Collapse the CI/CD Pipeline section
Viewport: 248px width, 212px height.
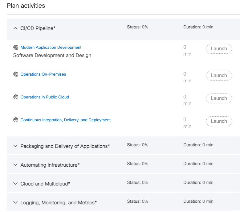(x=15, y=28)
